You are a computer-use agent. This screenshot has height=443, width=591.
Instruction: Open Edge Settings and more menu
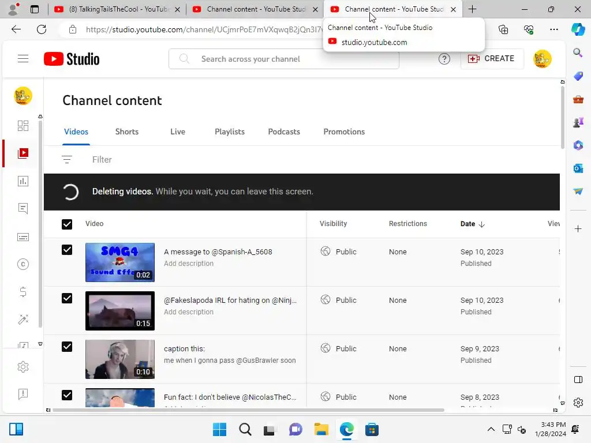click(x=553, y=29)
